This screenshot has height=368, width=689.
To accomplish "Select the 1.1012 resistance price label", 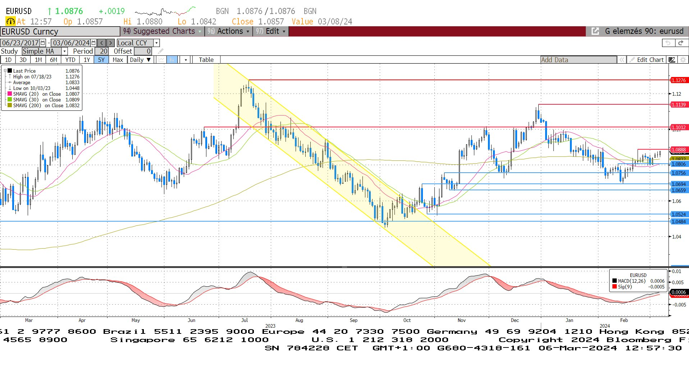I will 679,127.
